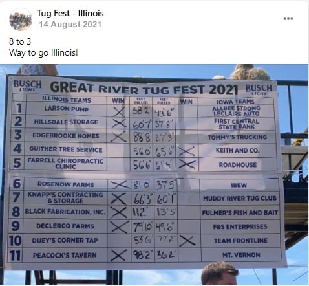The image size is (309, 286).
Task: Click the Great River Tug Fest 2021 title
Action: [144, 89]
